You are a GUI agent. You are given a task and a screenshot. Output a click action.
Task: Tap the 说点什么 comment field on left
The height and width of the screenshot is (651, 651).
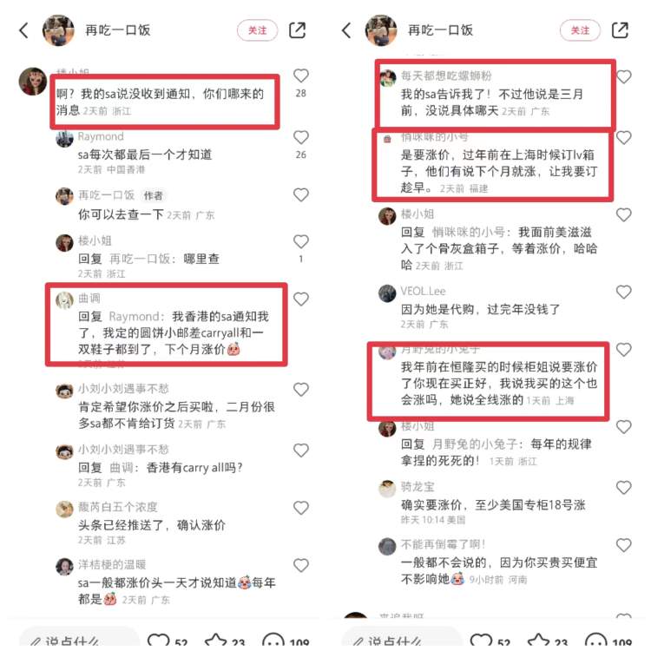tap(79, 640)
